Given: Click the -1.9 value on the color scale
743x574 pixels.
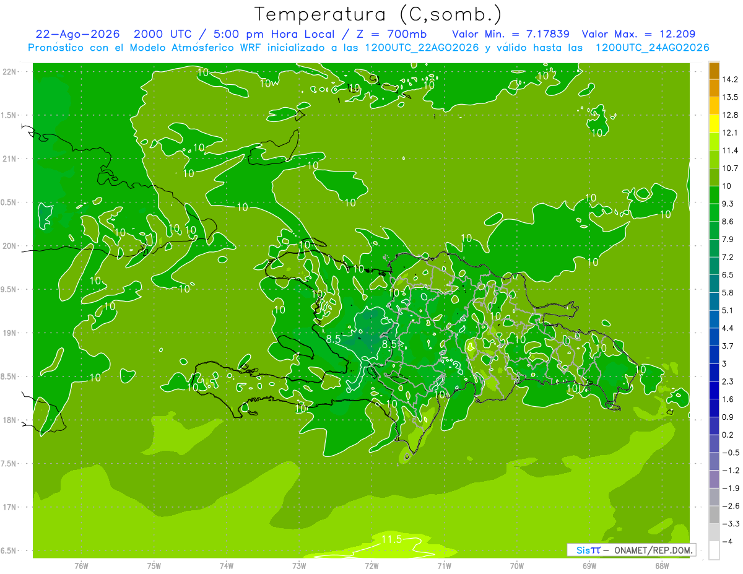Looking at the screenshot, I should (731, 488).
